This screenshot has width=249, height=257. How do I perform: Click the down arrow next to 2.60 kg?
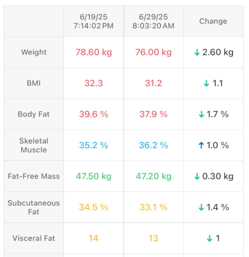197,52
